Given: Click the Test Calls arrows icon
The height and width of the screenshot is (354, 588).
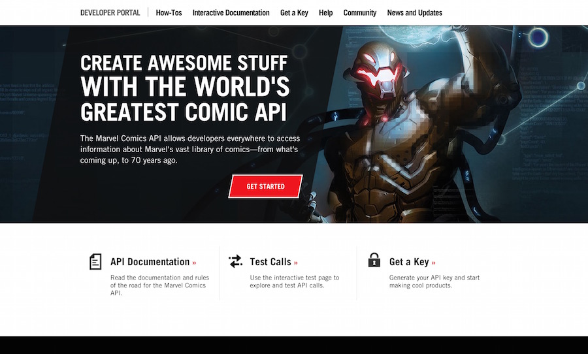Looking at the screenshot, I should 235,261.
